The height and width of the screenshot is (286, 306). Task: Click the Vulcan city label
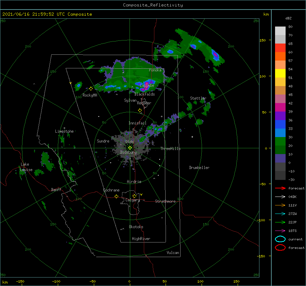click(173, 253)
